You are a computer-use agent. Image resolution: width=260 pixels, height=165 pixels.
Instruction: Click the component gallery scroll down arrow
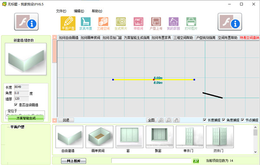point(255,152)
